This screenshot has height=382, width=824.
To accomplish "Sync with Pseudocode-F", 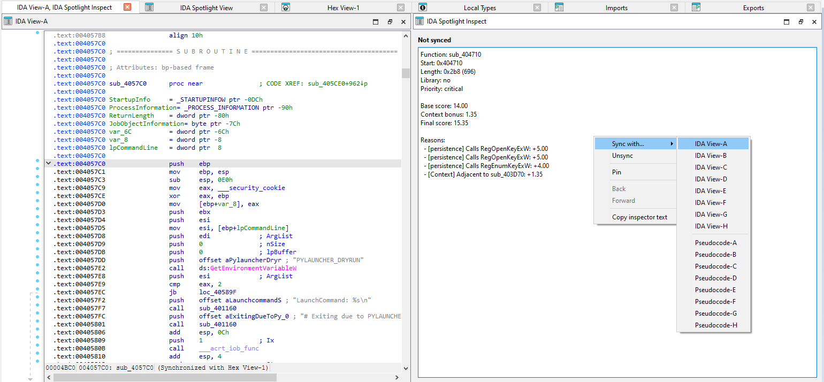I will 713,302.
